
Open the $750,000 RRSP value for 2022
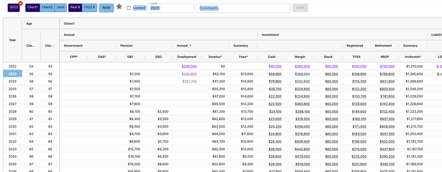[387, 66]
